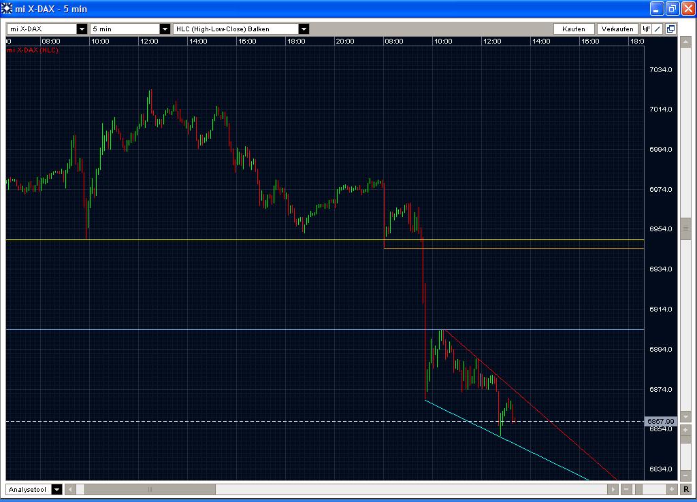Click the current price label 6857.99
This screenshot has height=502, width=697.
pyautogui.click(x=661, y=421)
